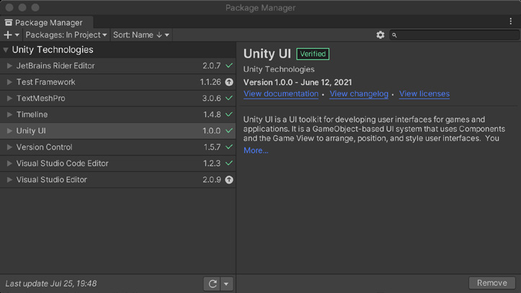Open View licenses link

coord(424,94)
